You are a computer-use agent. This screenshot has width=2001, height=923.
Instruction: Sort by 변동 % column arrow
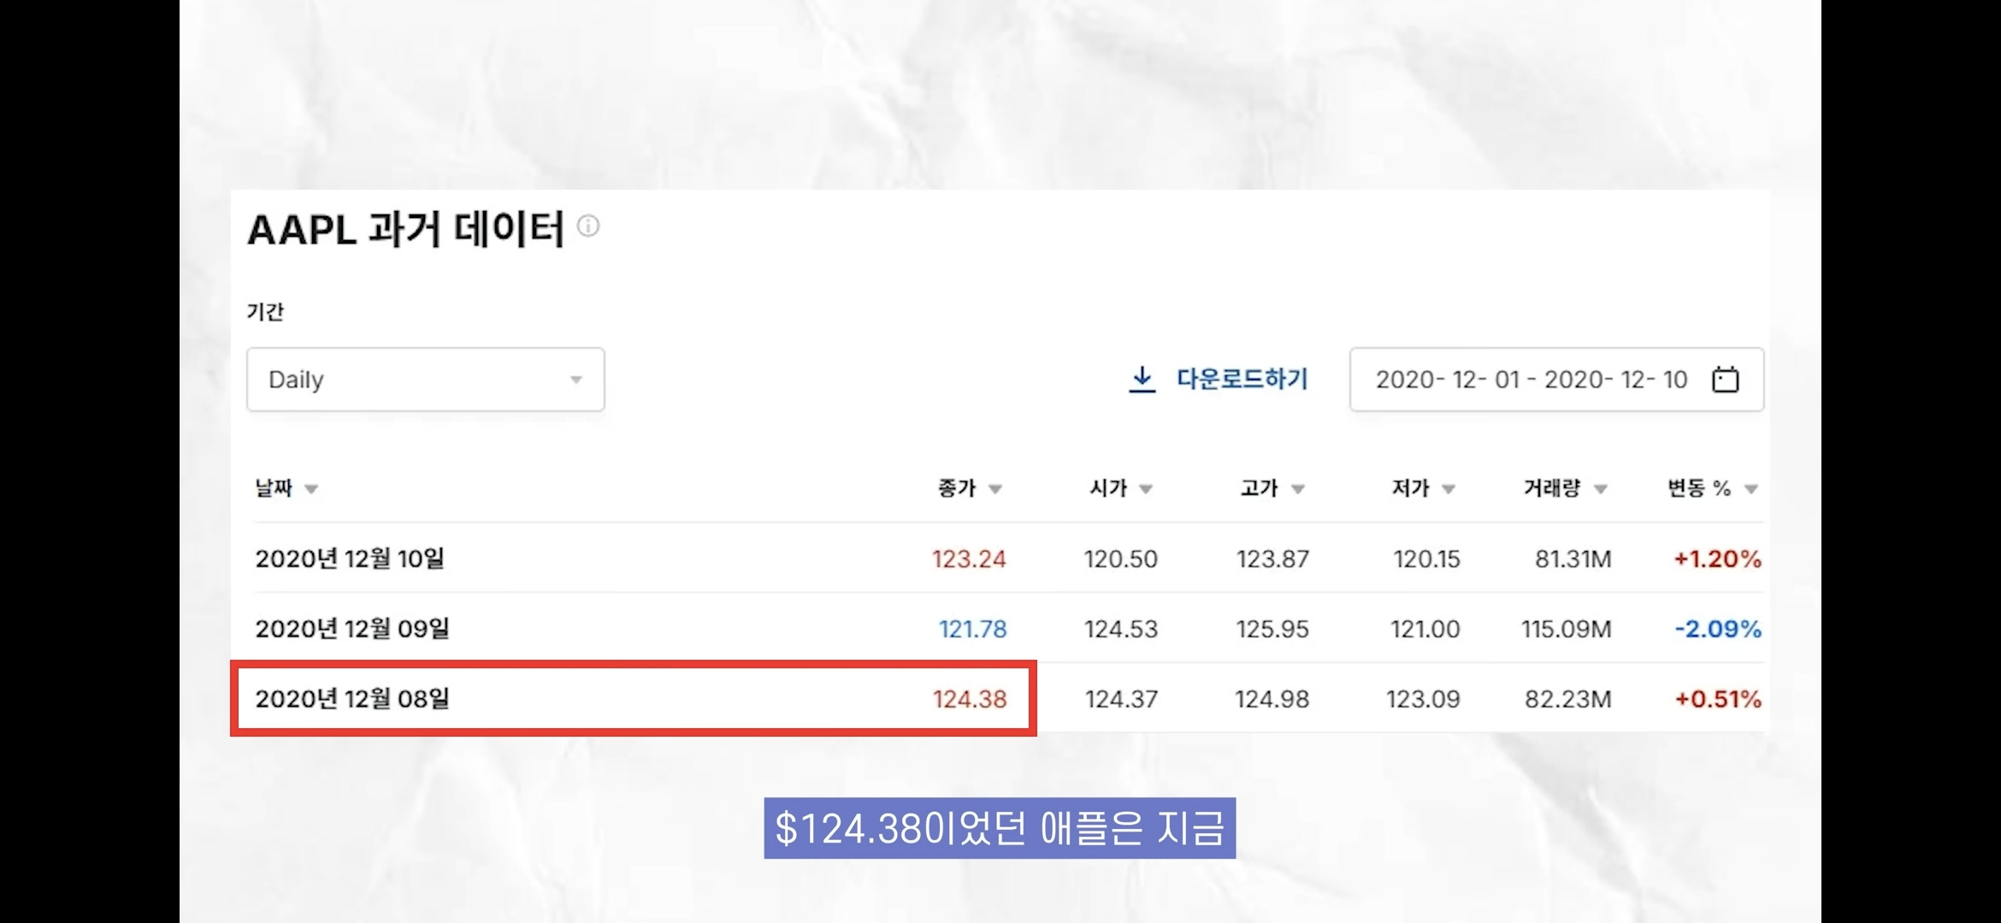pyautogui.click(x=1751, y=489)
